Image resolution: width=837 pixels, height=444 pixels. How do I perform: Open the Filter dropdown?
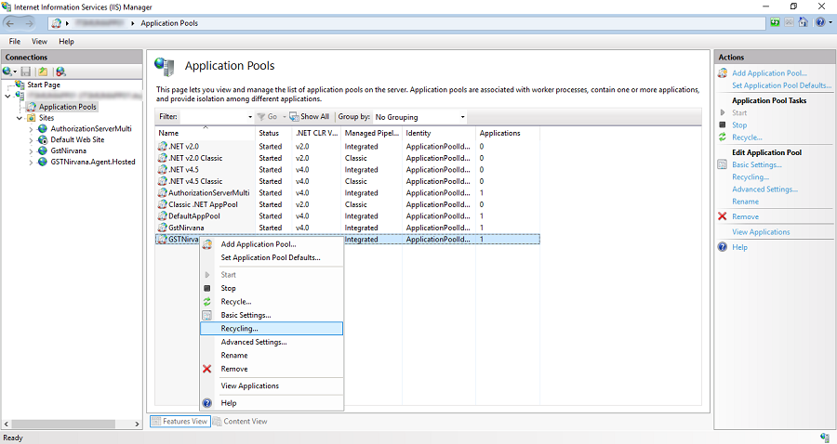[250, 117]
